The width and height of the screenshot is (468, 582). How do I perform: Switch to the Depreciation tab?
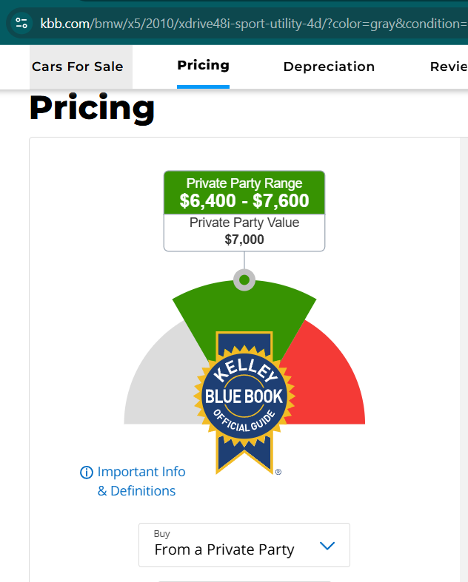click(x=329, y=67)
